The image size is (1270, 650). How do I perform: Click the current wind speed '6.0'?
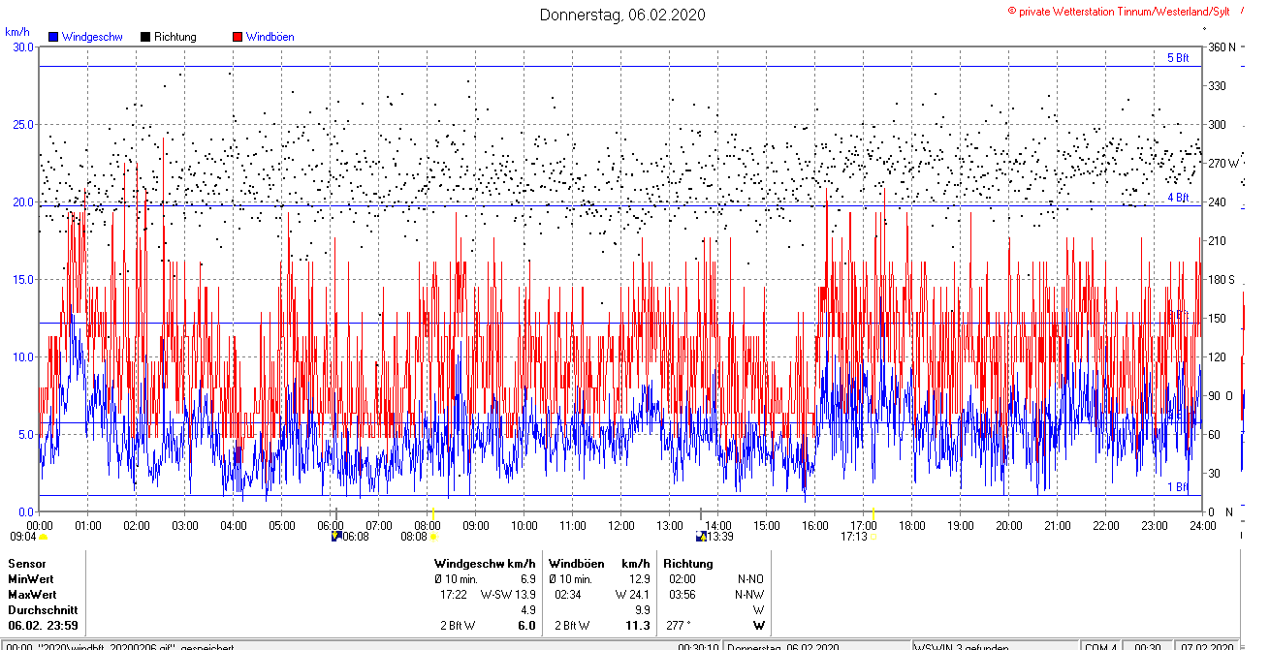coord(527,626)
